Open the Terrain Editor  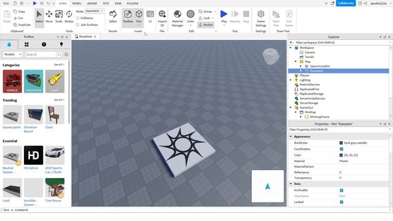point(113,17)
